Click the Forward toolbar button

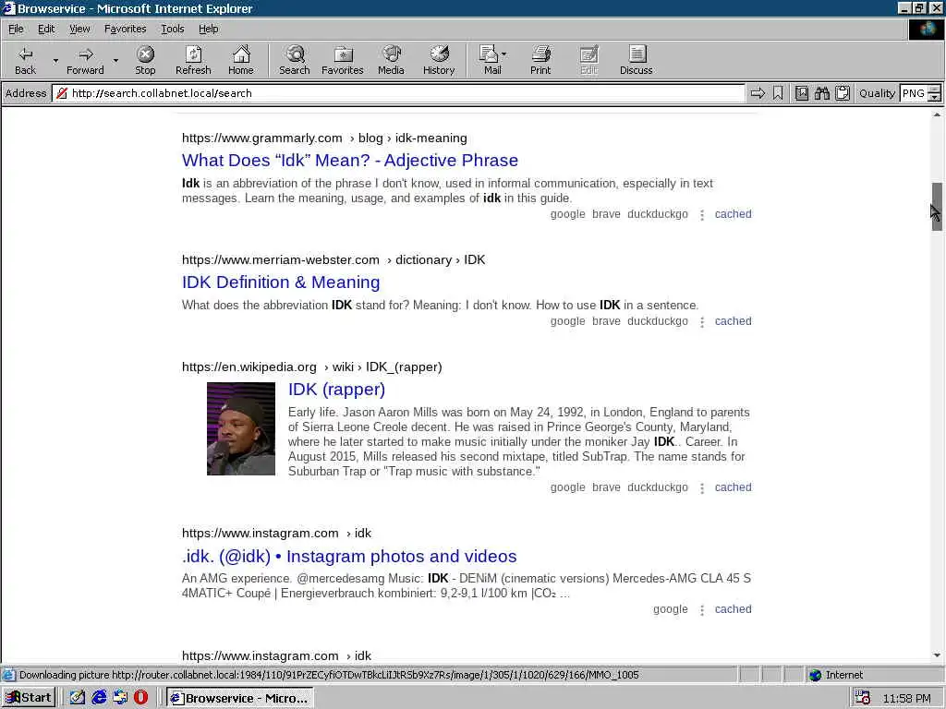(85, 60)
